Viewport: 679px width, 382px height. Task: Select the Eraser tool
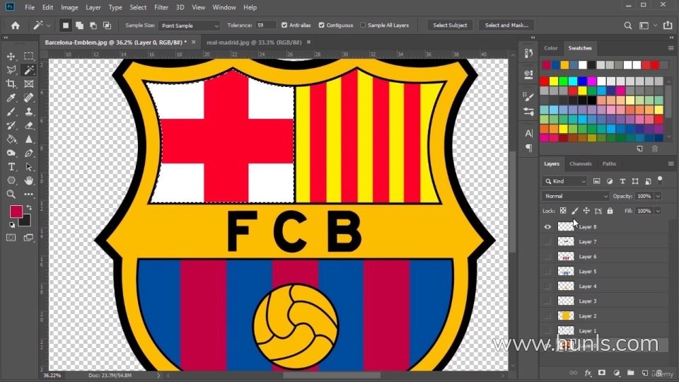(28, 125)
